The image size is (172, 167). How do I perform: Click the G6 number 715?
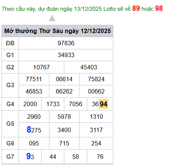(x=64, y=143)
